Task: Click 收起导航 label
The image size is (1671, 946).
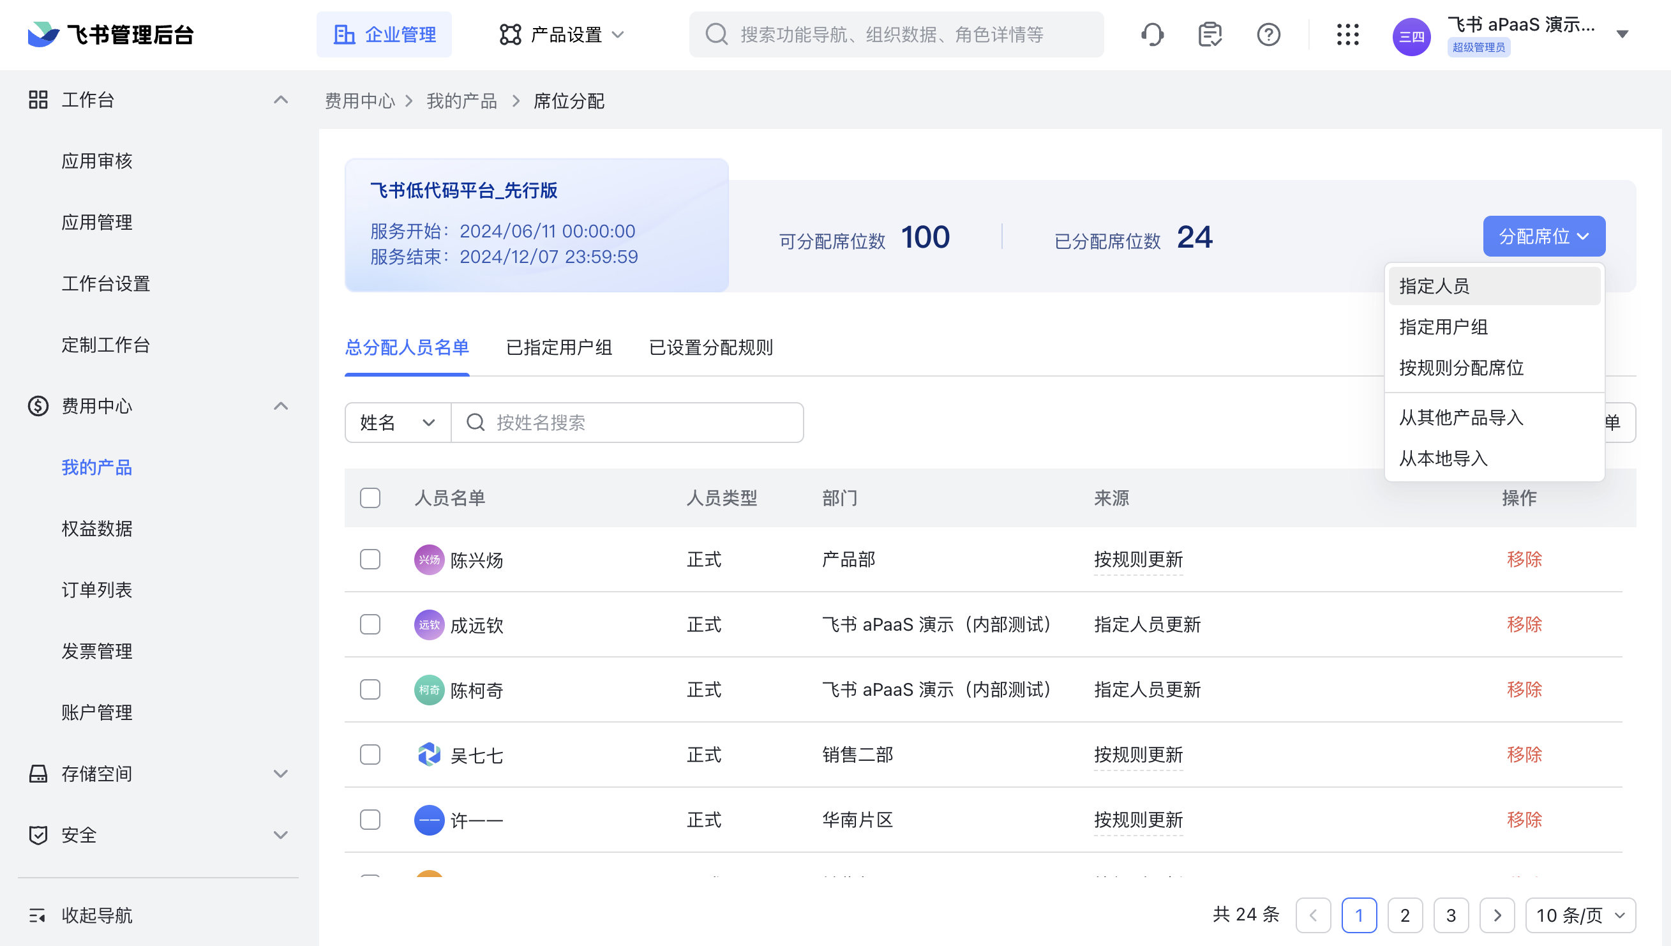Action: (x=97, y=915)
